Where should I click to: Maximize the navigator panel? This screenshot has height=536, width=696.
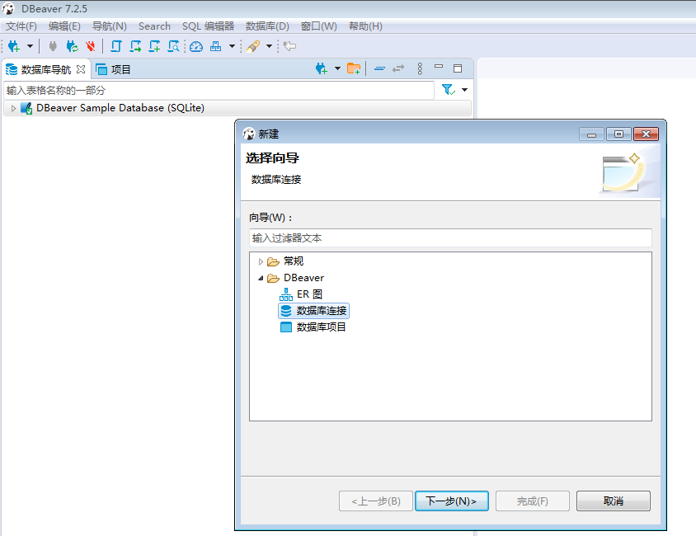[x=458, y=68]
